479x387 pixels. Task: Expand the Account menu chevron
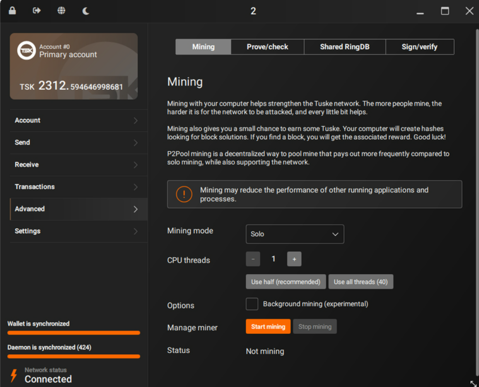pos(135,121)
